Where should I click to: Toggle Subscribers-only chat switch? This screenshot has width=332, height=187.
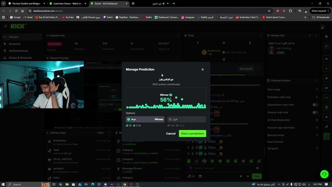[315, 105]
